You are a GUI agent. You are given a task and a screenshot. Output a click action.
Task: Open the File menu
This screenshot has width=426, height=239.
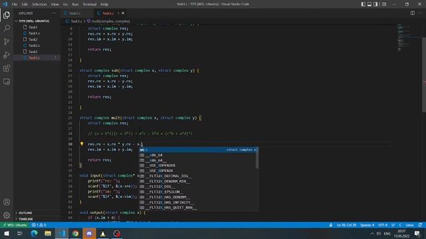click(x=15, y=4)
